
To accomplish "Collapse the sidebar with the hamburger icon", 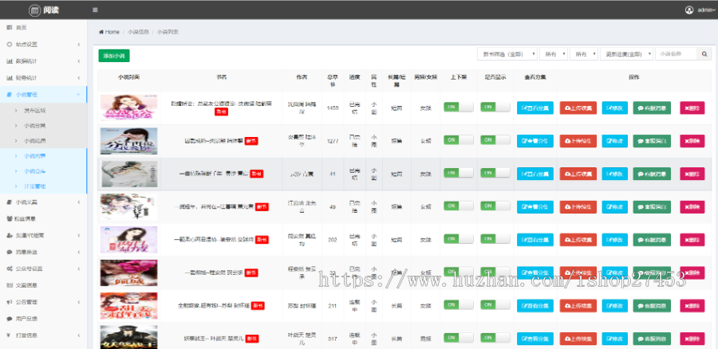I will point(95,10).
